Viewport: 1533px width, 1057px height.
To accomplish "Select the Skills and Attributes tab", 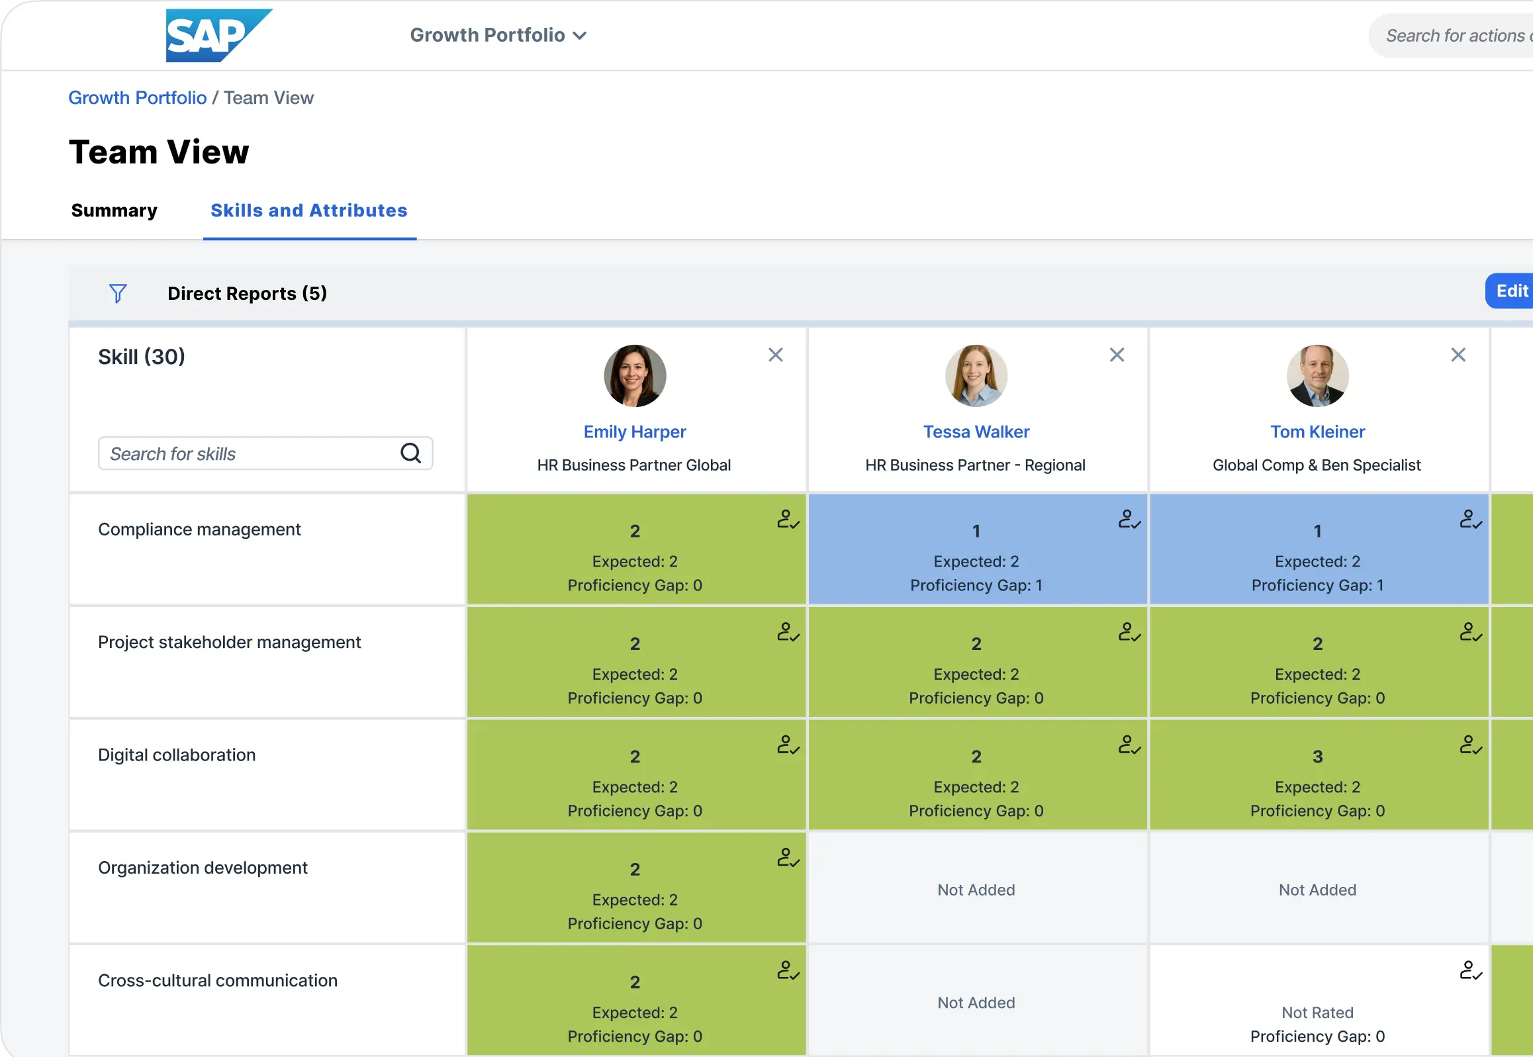I will (308, 210).
